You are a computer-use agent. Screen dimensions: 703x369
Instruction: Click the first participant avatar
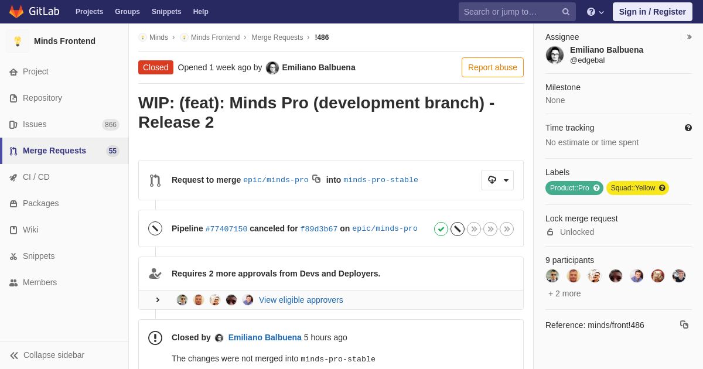tap(552, 276)
